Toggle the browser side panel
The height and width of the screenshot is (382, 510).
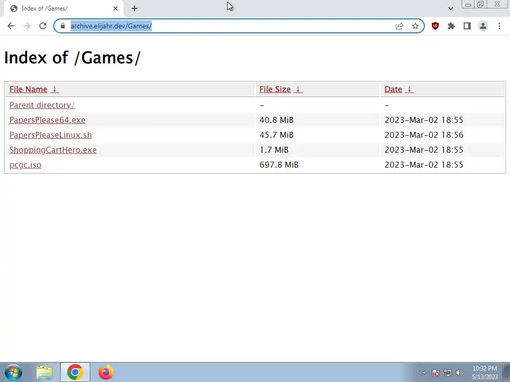tap(467, 26)
